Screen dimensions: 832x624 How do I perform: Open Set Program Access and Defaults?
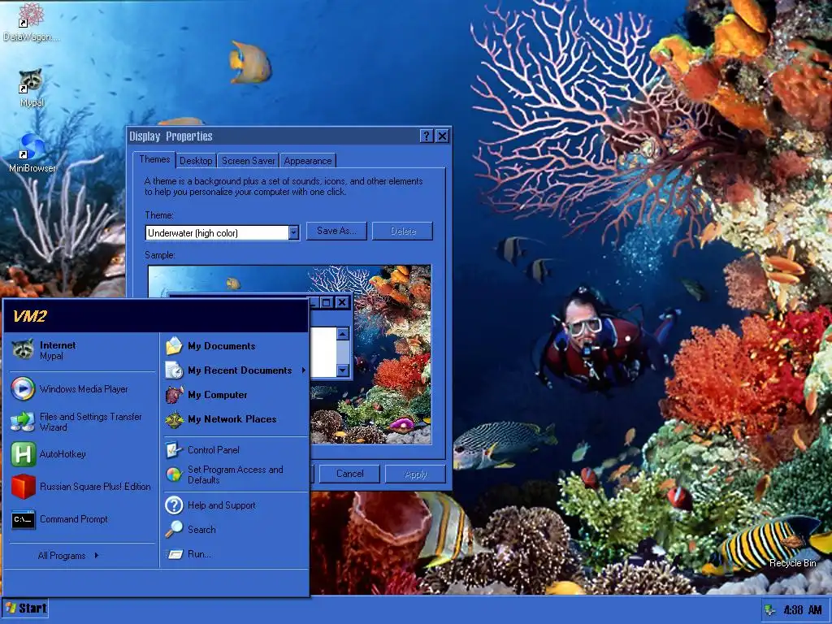click(236, 474)
